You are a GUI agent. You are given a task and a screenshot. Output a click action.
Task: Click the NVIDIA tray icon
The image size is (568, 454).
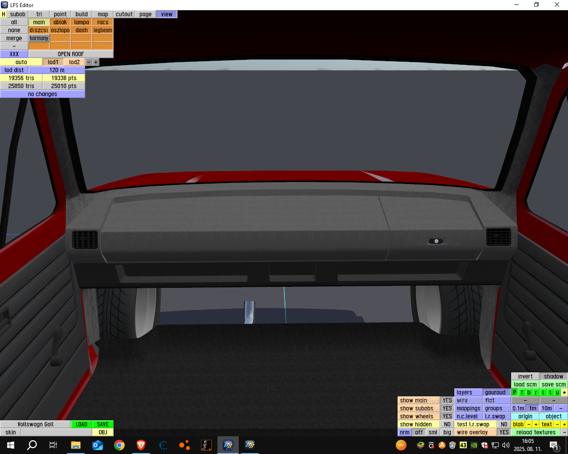[x=474, y=445]
